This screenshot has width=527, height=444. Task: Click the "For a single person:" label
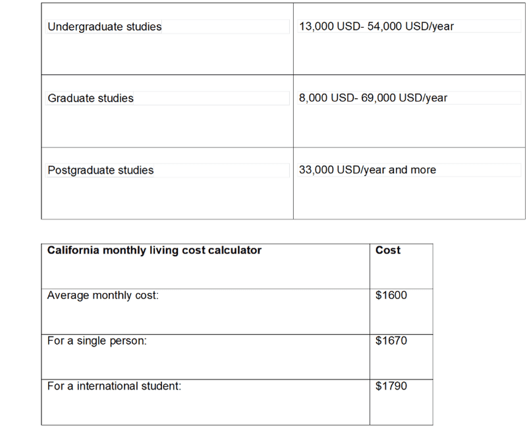(97, 341)
